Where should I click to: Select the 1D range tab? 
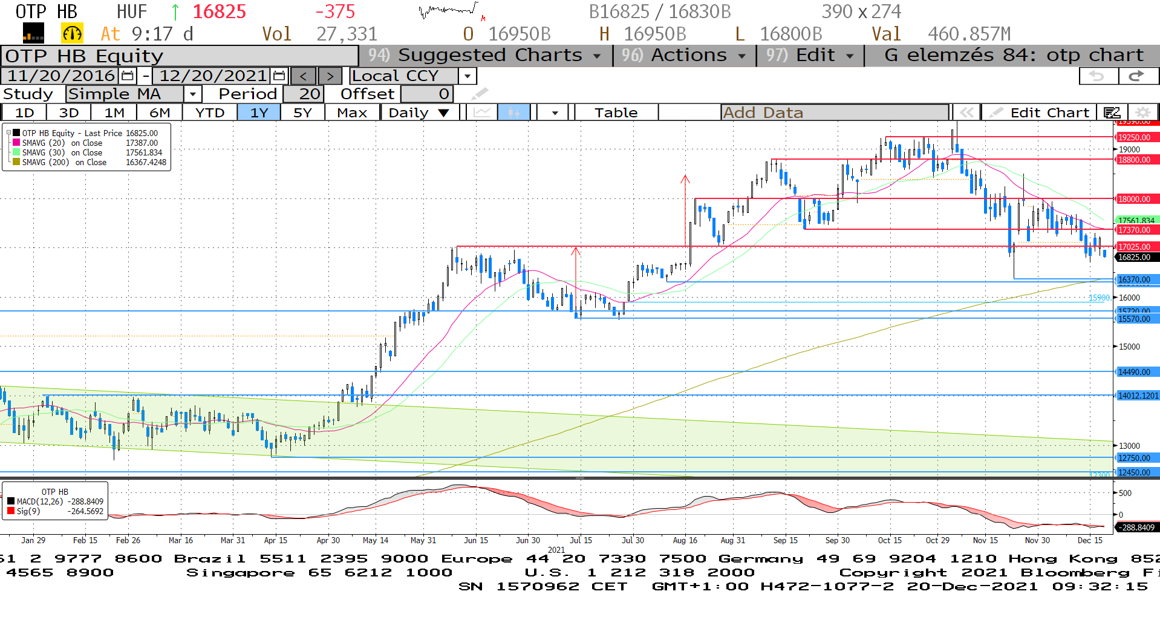[24, 113]
